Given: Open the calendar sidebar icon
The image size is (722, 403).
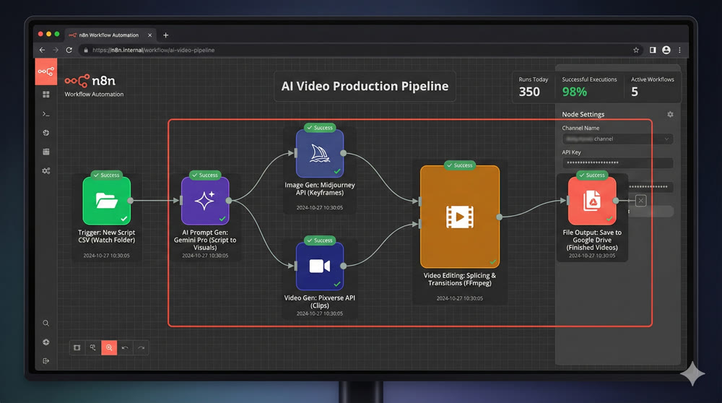Looking at the screenshot, I should pos(46,152).
